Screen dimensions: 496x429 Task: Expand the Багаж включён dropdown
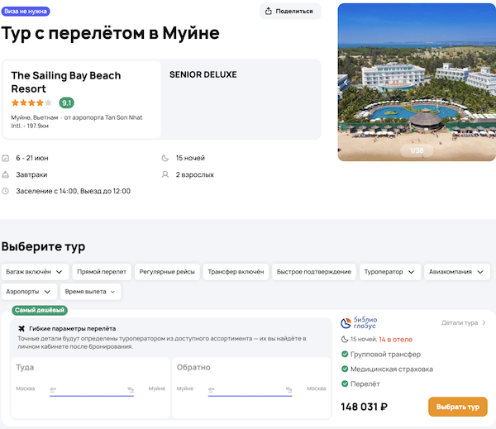[35, 271]
